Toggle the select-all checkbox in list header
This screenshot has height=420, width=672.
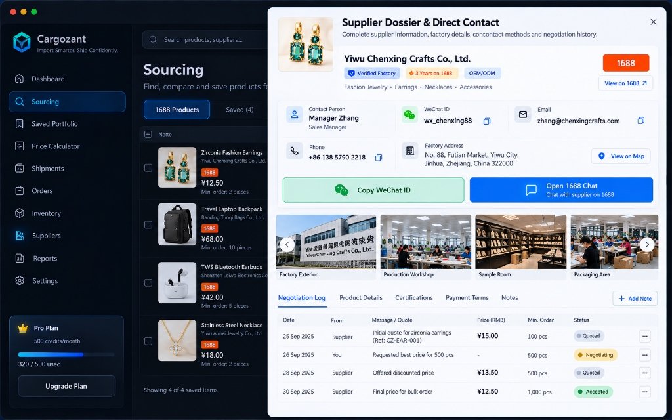pyautogui.click(x=148, y=134)
